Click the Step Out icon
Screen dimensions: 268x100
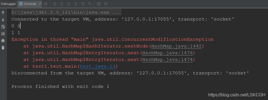click(x=75, y=4)
